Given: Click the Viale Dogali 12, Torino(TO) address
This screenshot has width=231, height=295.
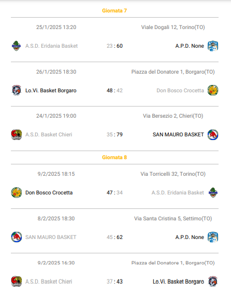Looking at the screenshot, I should pos(173,27).
